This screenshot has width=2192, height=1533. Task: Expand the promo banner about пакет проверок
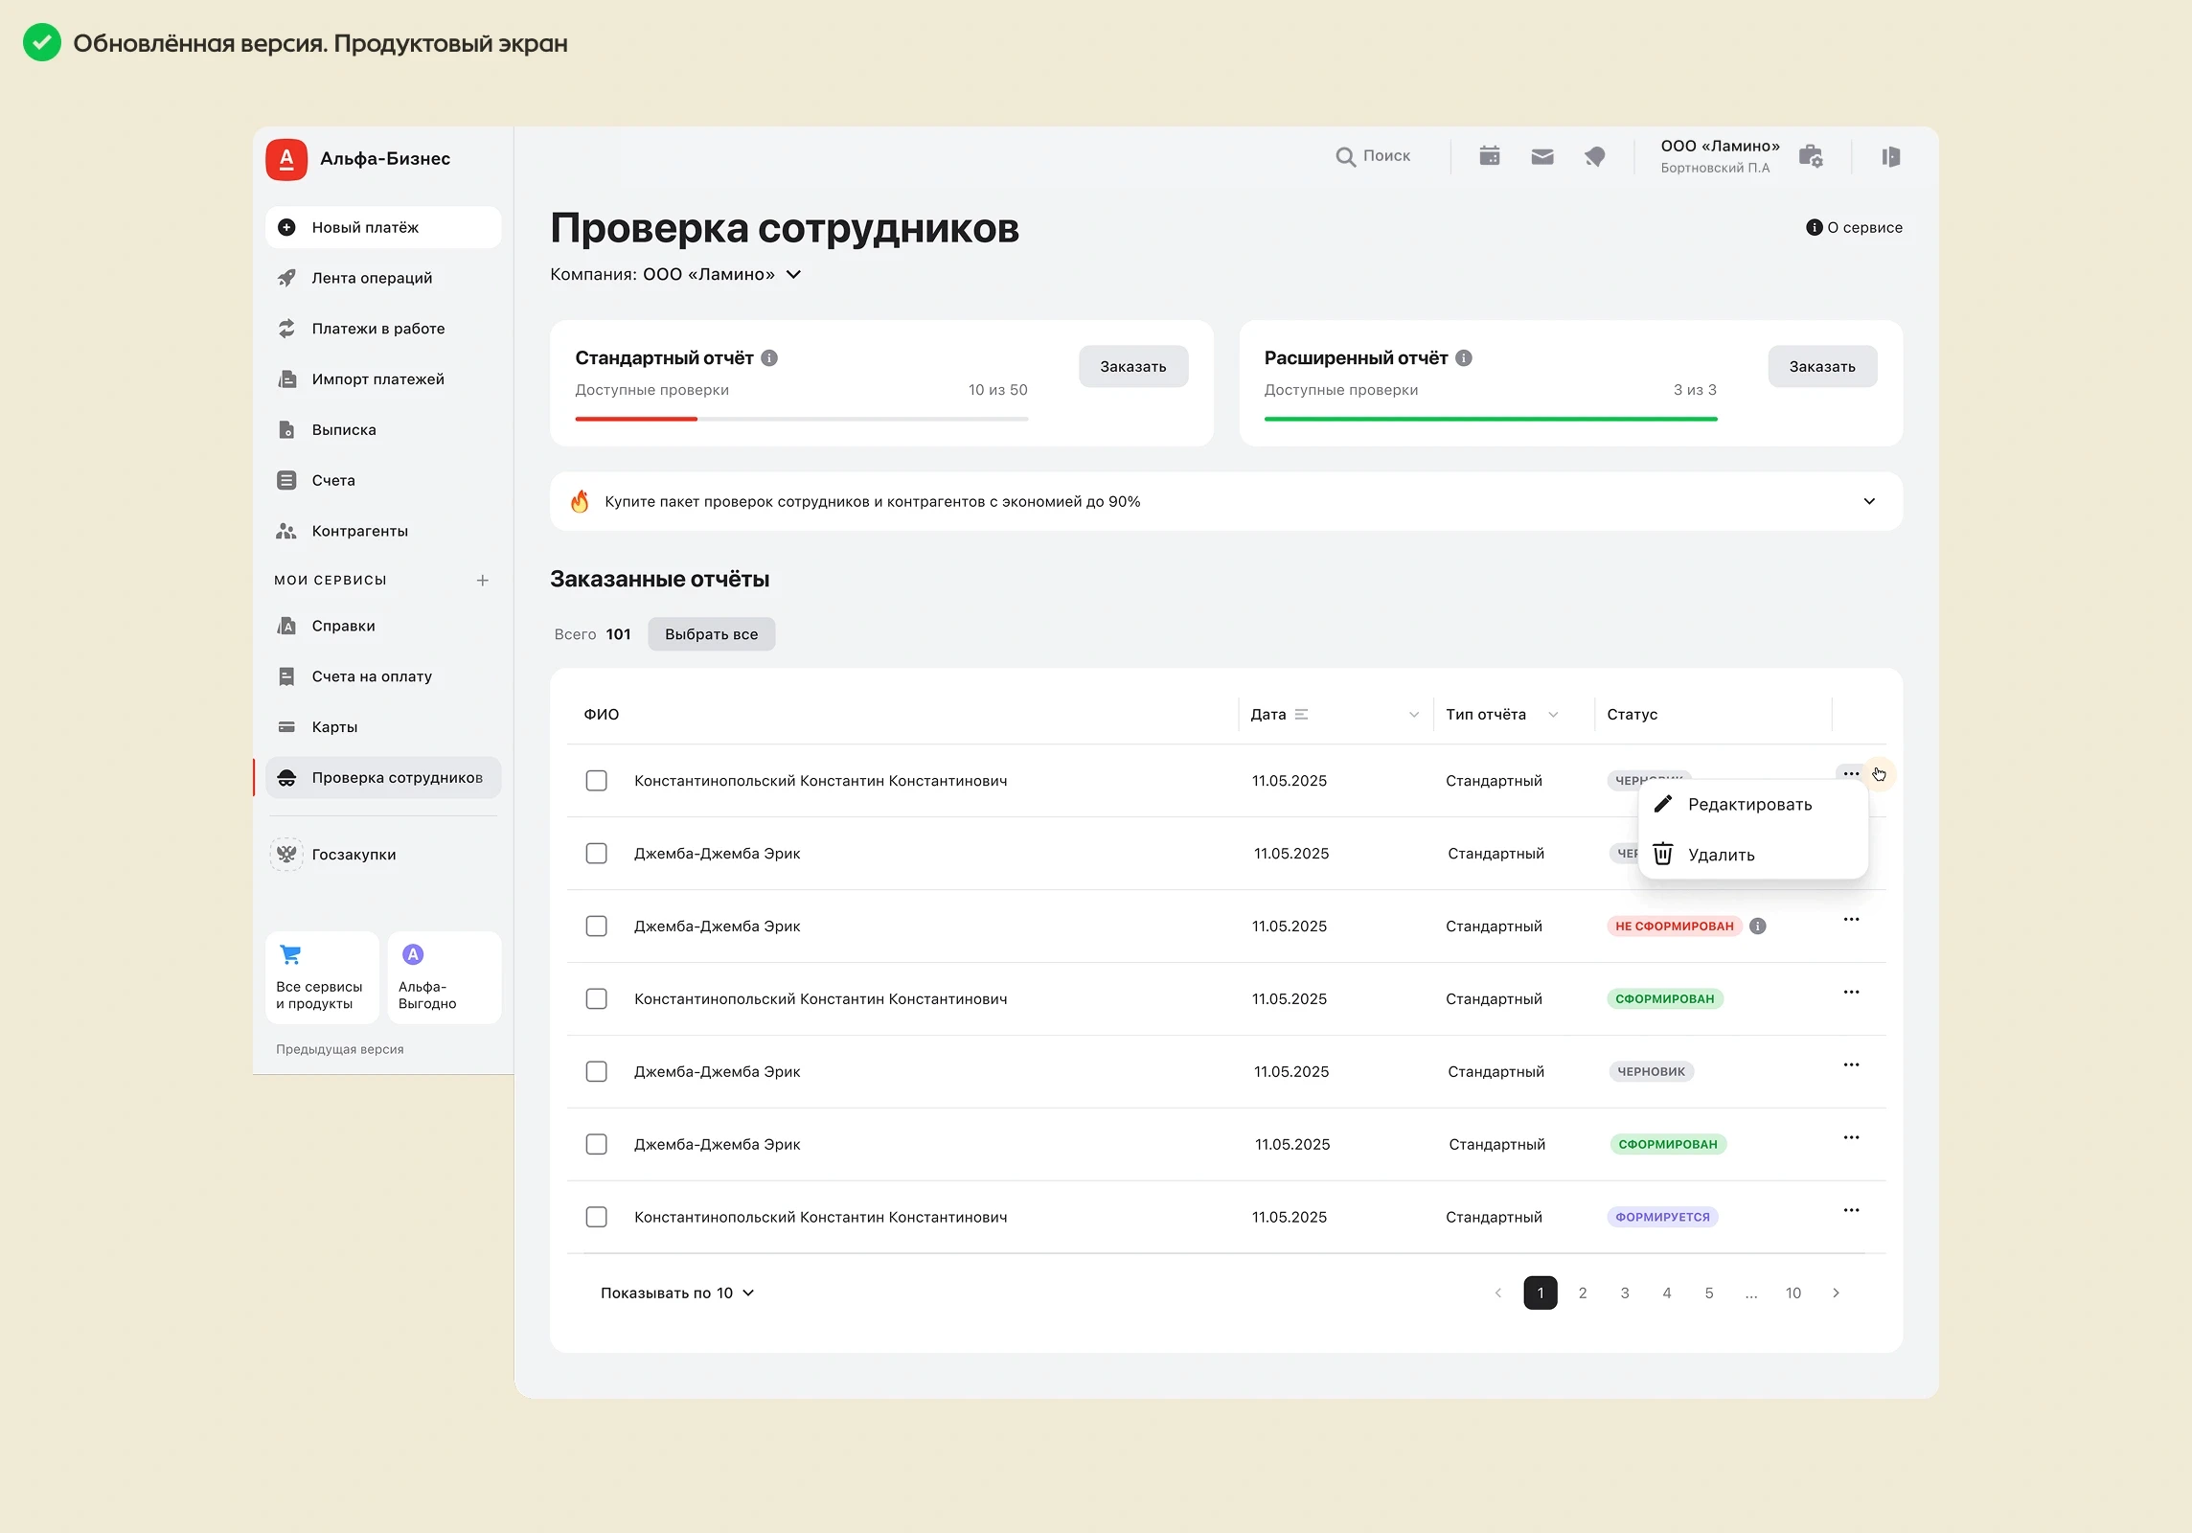coord(1869,501)
